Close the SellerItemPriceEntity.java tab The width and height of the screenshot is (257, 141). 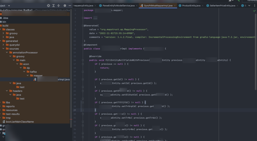[x=237, y=6]
